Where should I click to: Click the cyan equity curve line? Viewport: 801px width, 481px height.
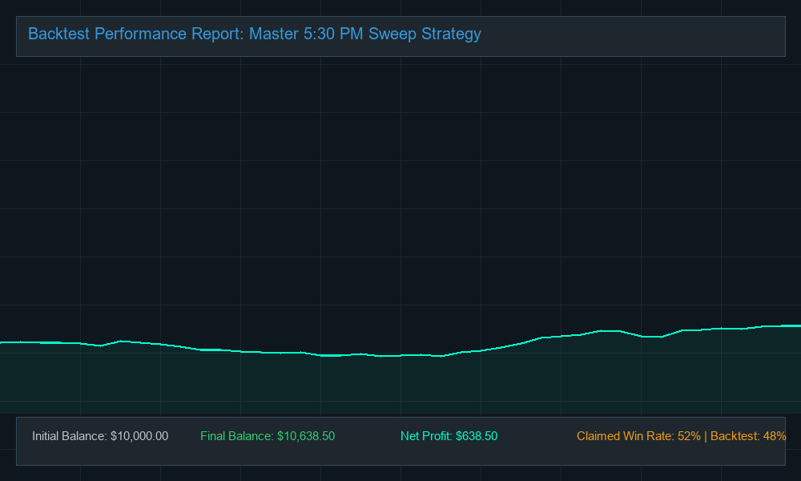click(400, 355)
